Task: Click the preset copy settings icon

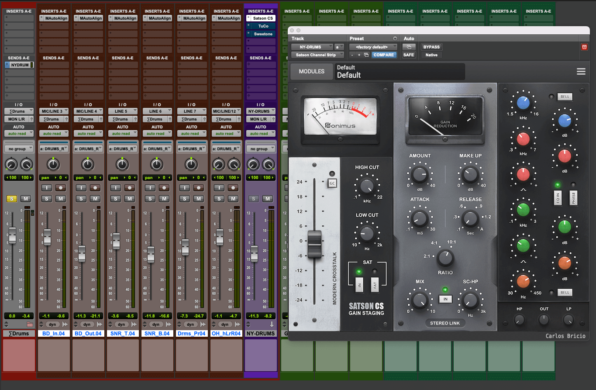Action: [366, 55]
